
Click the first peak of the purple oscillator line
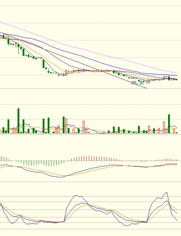pyautogui.click(x=76, y=195)
